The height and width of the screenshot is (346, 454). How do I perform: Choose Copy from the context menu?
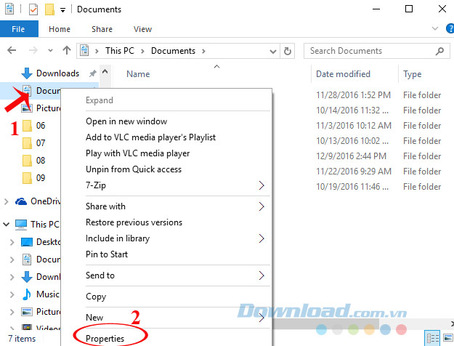click(x=96, y=297)
